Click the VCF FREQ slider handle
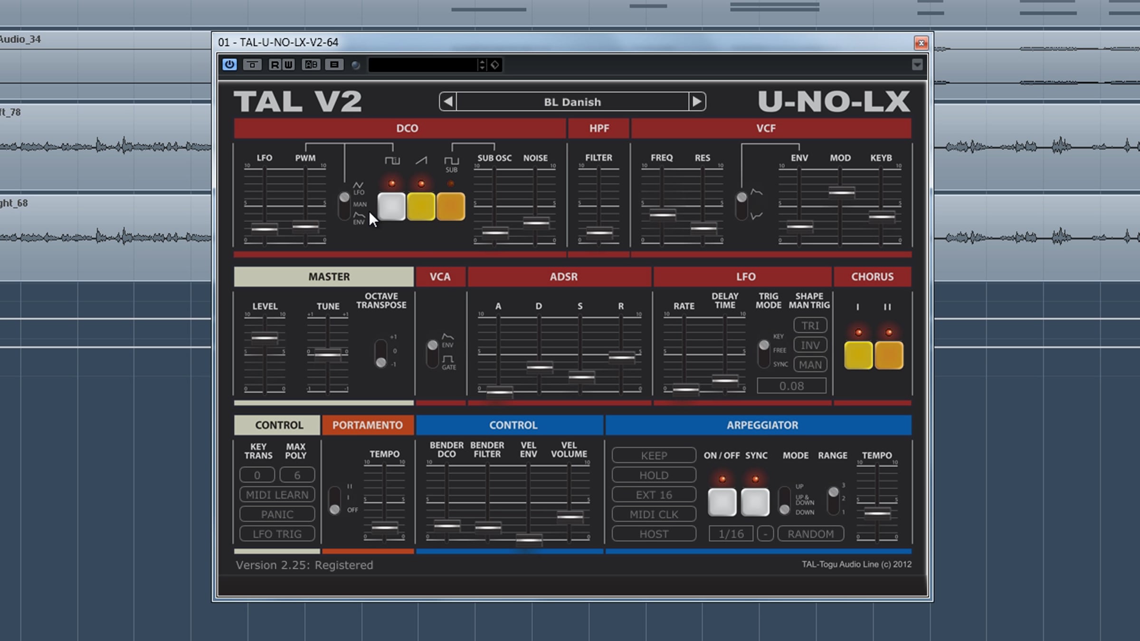 click(663, 215)
